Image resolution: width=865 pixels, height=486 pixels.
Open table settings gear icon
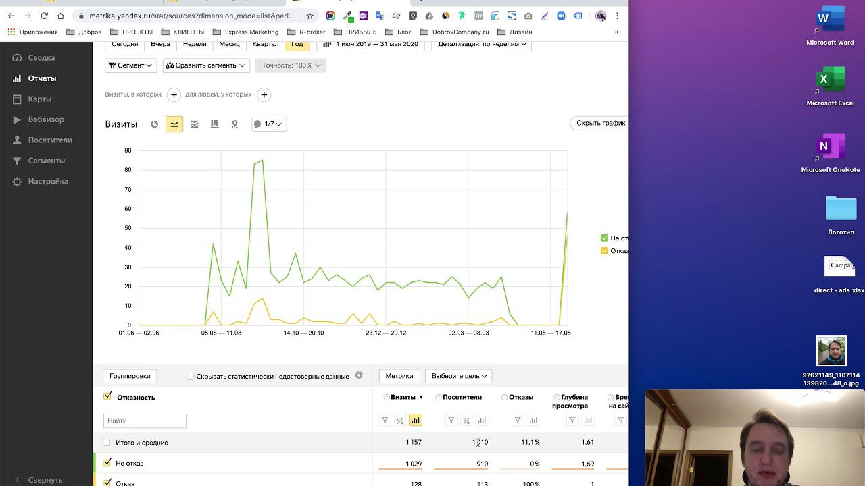359,375
